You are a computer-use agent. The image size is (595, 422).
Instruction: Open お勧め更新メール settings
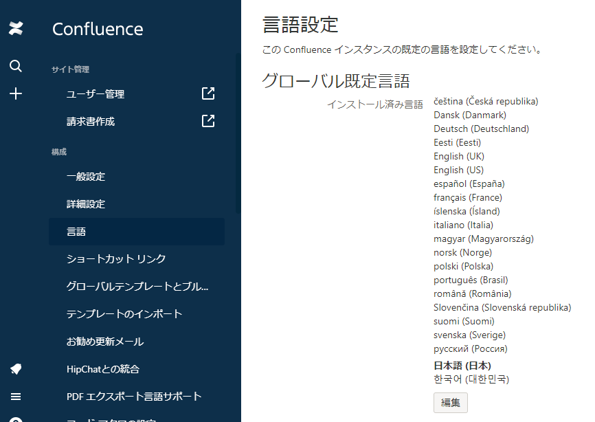point(105,342)
